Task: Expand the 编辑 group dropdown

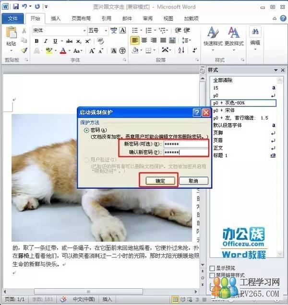Action: coord(255,49)
